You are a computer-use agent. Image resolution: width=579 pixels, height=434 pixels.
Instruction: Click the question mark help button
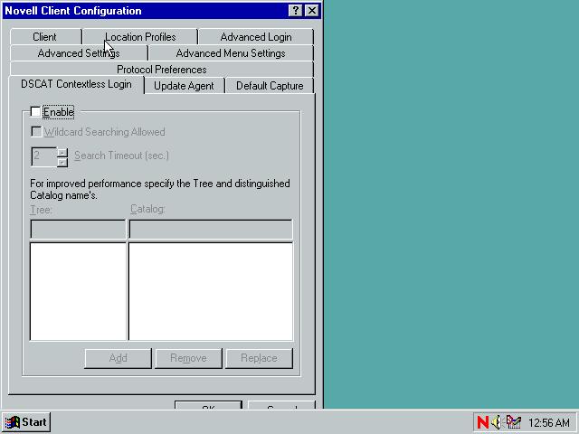click(295, 10)
